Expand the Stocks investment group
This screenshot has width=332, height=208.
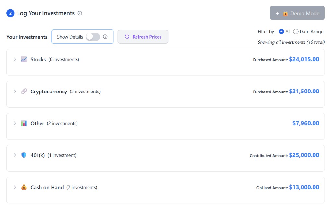(15, 59)
